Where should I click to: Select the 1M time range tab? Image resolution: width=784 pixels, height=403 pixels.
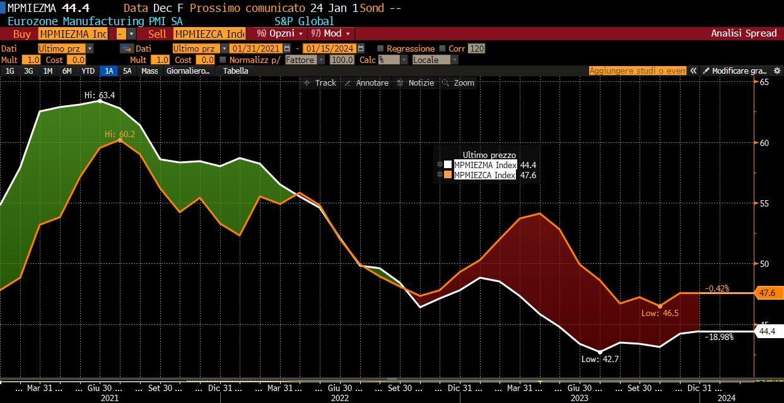[47, 71]
